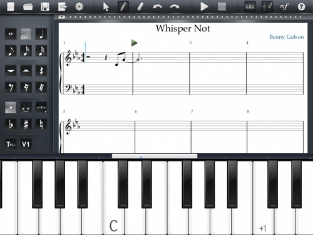Start playback with the play button

tap(204, 7)
